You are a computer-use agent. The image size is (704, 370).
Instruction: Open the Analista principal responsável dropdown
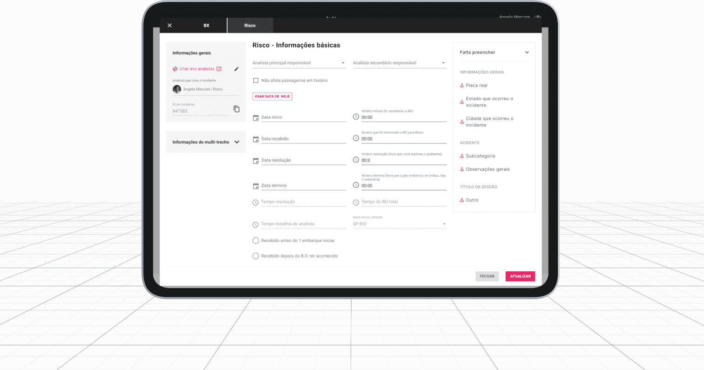299,63
